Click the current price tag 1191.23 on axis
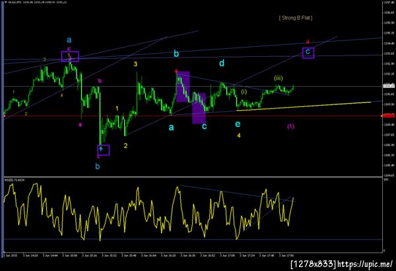Image resolution: width=396 pixels, height=271 pixels. [x=389, y=87]
